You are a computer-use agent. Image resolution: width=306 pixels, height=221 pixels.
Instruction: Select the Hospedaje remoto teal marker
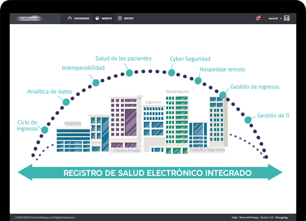pyautogui.click(x=198, y=82)
